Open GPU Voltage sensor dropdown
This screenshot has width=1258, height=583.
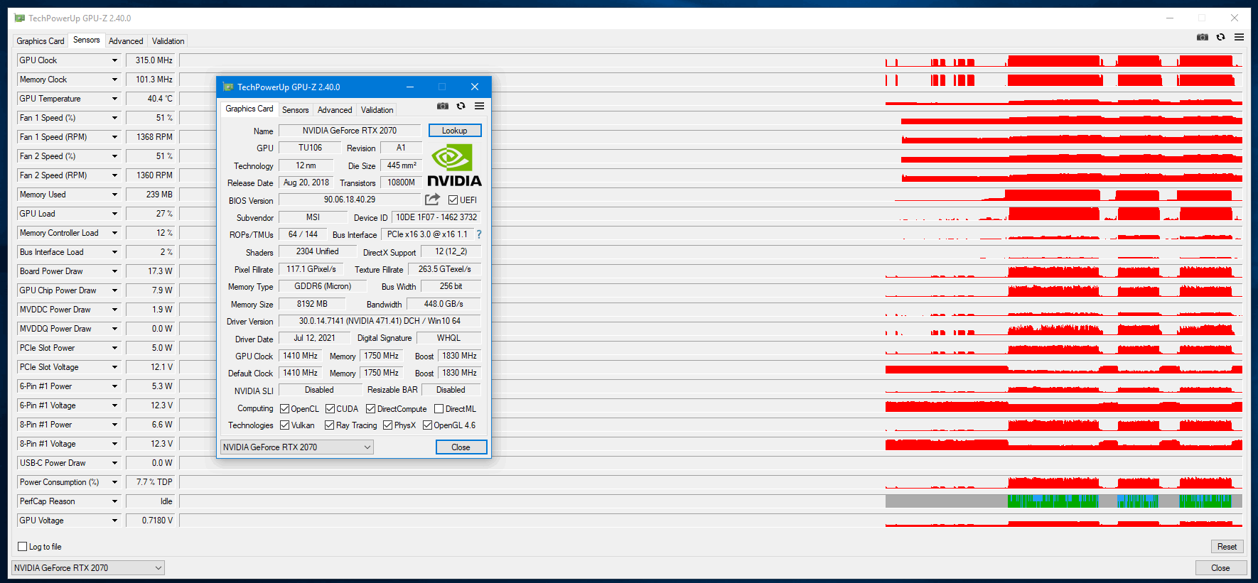[114, 521]
